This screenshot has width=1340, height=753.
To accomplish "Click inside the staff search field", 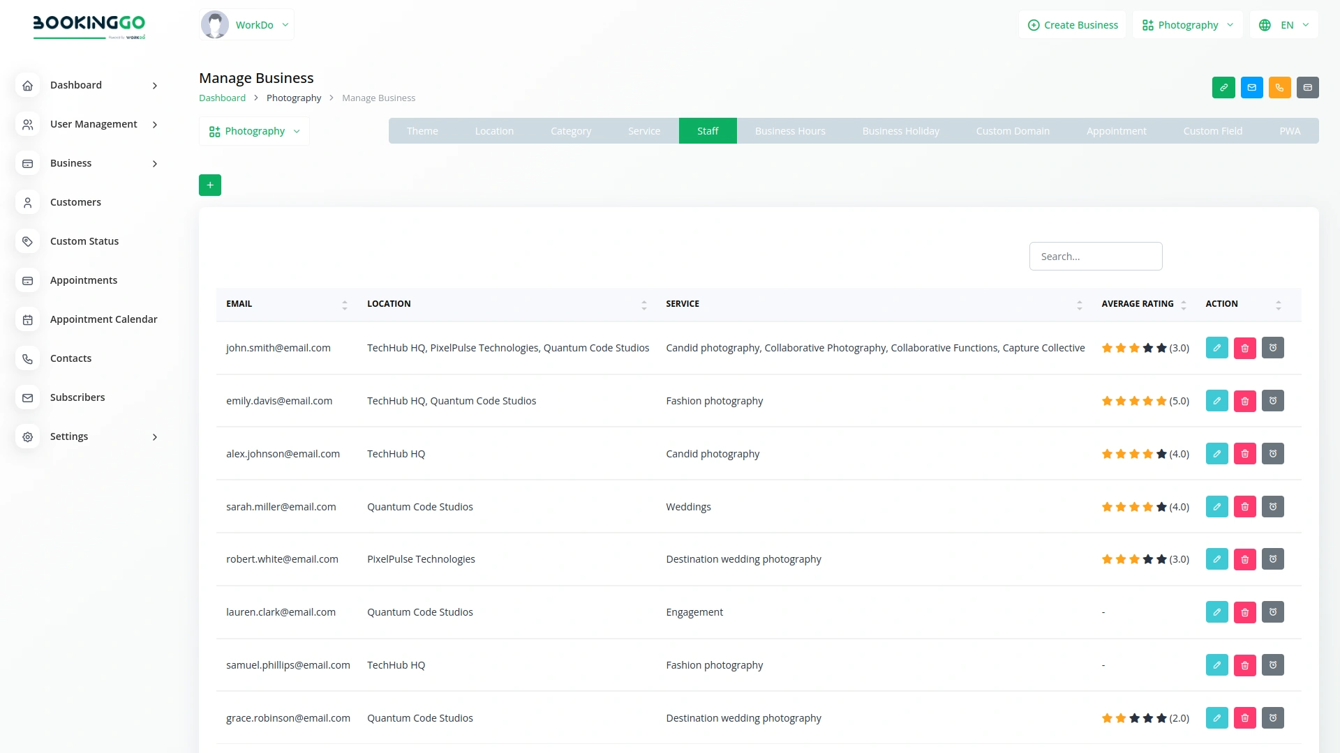I will (x=1096, y=256).
